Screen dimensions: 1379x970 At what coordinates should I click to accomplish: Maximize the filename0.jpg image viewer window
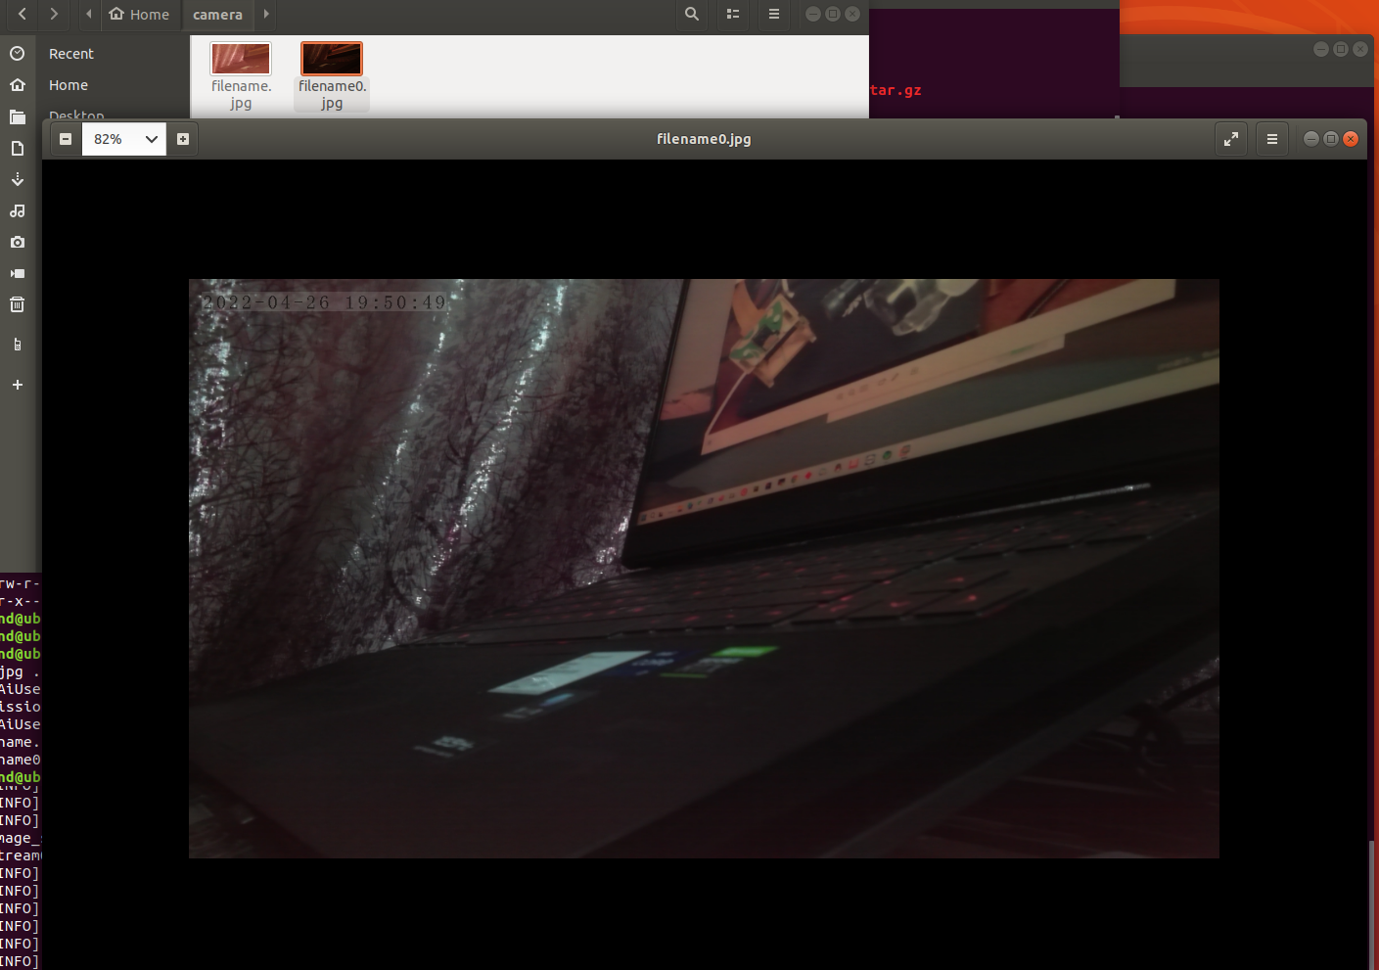coord(1331,139)
